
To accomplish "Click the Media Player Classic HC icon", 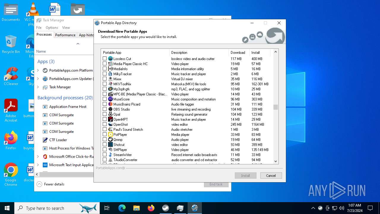I will pos(110,64).
